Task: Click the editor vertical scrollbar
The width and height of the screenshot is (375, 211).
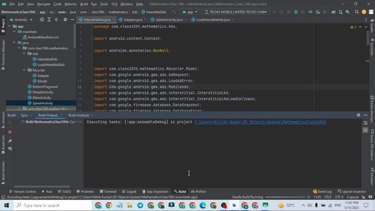Action: (x=367, y=38)
